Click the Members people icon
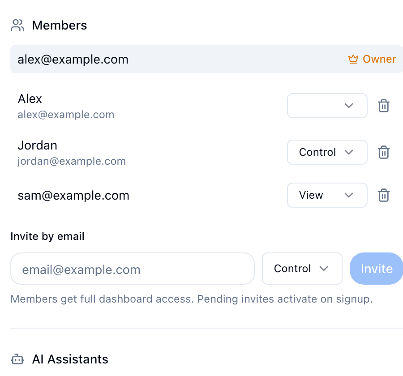This screenshot has height=376, width=403. pos(17,26)
